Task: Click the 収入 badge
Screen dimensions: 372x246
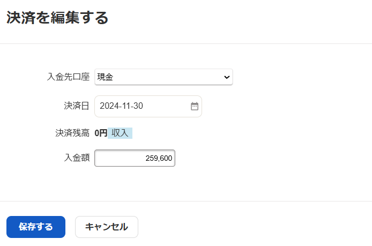Action: point(120,133)
